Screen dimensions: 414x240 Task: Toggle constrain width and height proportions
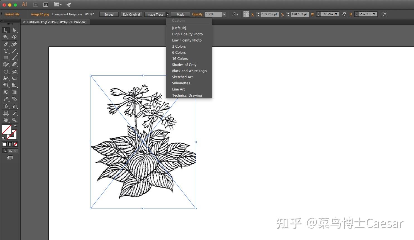click(344, 14)
